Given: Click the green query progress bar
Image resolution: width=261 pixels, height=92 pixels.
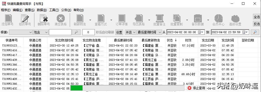Looking at the screenshot, I should 77,88.
